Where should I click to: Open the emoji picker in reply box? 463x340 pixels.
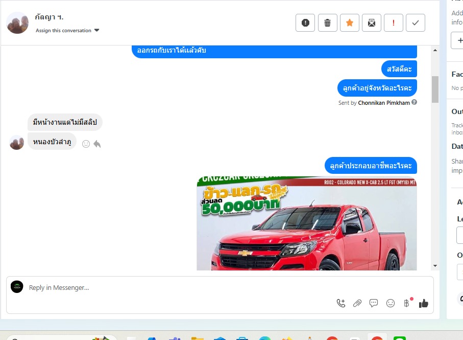[x=391, y=303]
